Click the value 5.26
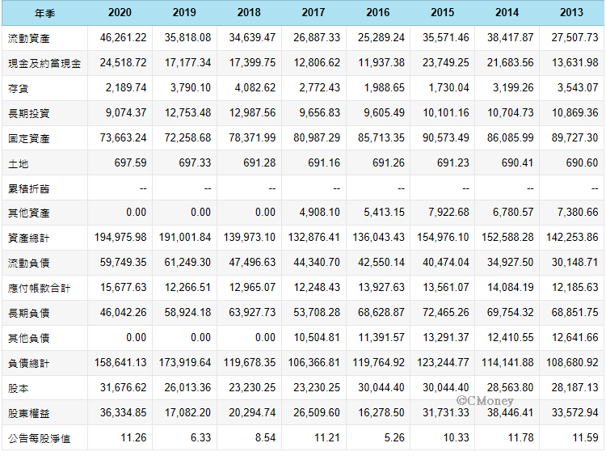The width and height of the screenshot is (606, 464). click(x=394, y=437)
